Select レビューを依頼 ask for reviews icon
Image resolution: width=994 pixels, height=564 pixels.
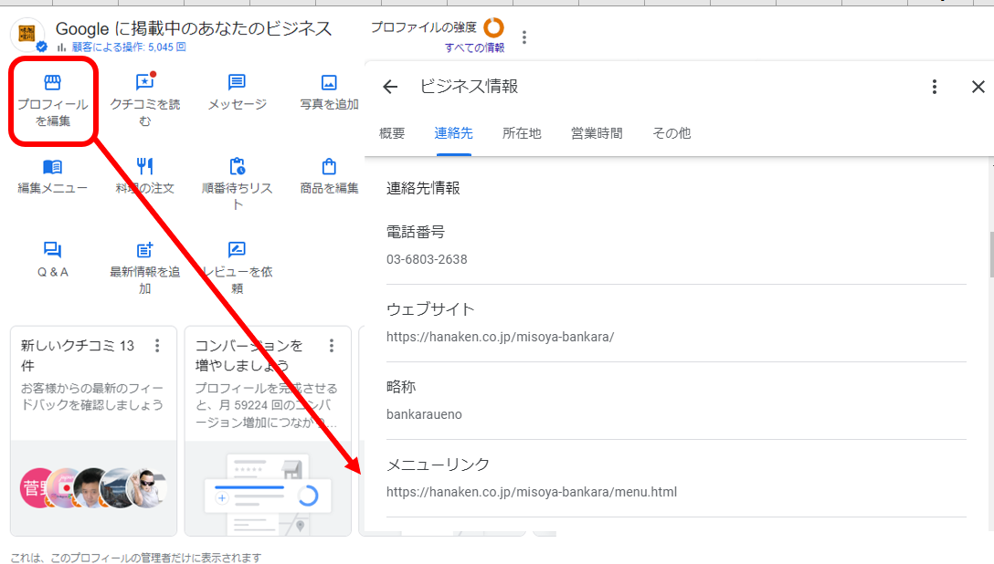coord(238,250)
